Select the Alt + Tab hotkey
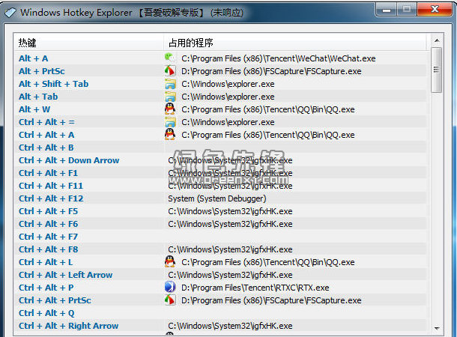 (x=38, y=97)
